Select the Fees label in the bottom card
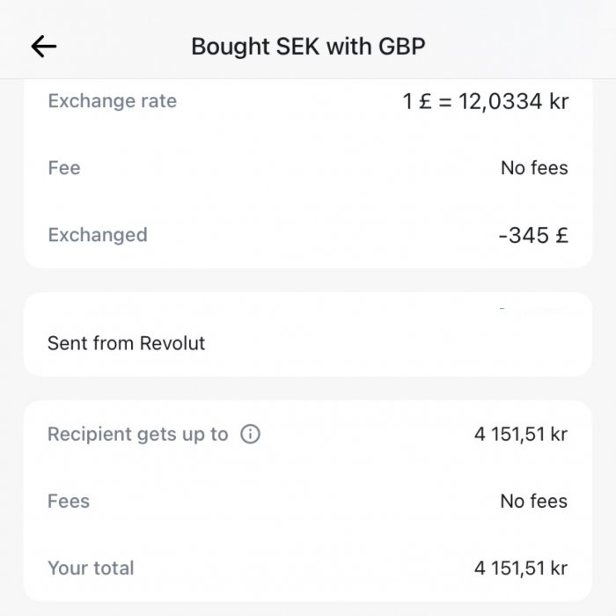This screenshot has height=616, width=616. tap(69, 501)
